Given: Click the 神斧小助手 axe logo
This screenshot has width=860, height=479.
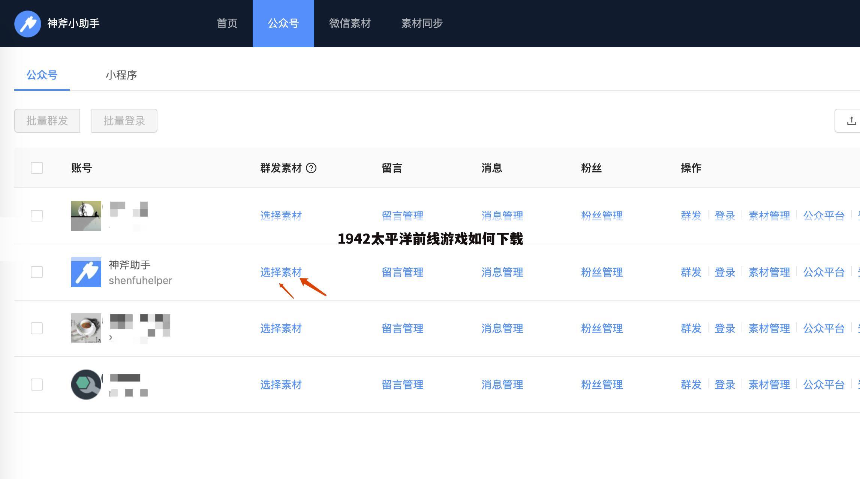Looking at the screenshot, I should click(x=27, y=24).
